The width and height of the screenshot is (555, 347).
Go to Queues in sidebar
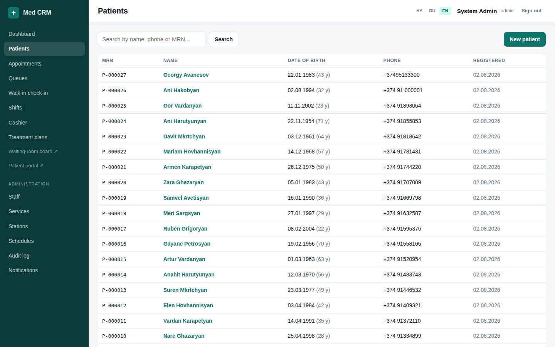click(44, 78)
